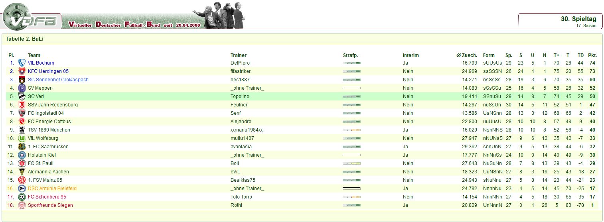Click the SSV Jahn Regensburg crest
The width and height of the screenshot is (604, 222).
click(x=22, y=105)
